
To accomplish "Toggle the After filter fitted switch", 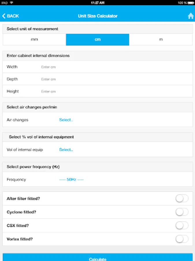I will pos(182,199).
